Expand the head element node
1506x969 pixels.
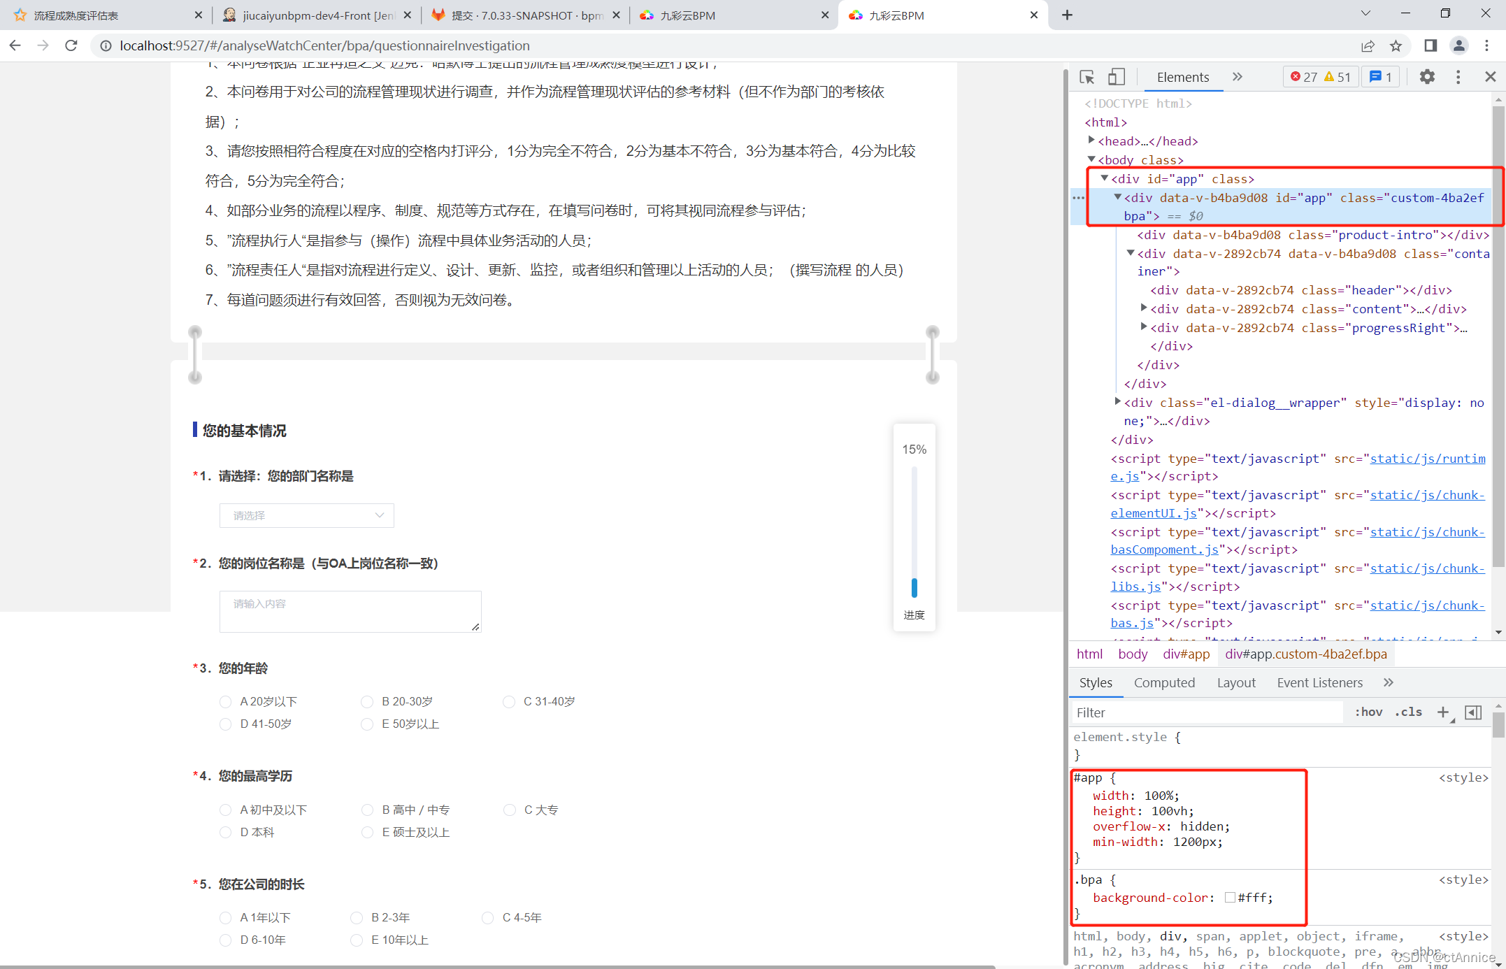[1091, 141]
